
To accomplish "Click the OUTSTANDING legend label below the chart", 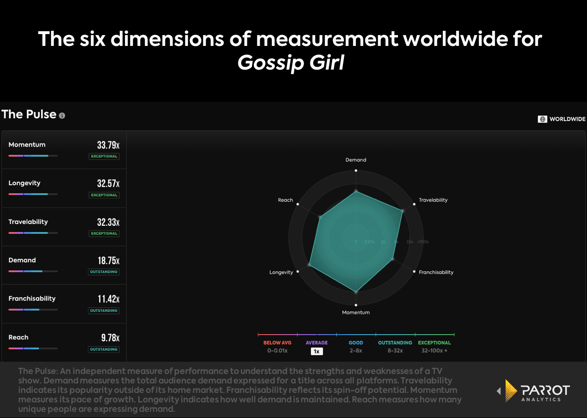I will coord(395,343).
